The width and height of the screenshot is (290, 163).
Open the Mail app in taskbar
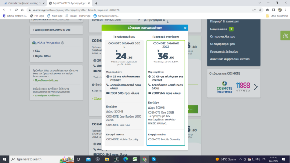(88, 159)
